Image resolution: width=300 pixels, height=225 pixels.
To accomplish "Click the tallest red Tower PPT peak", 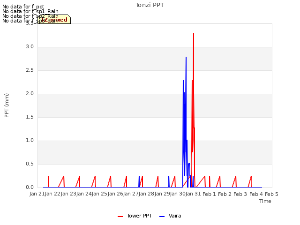I will 194,33.
